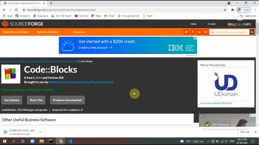Follow Learn more about UDomain link
259x145 pixels.
[x=216, y=103]
